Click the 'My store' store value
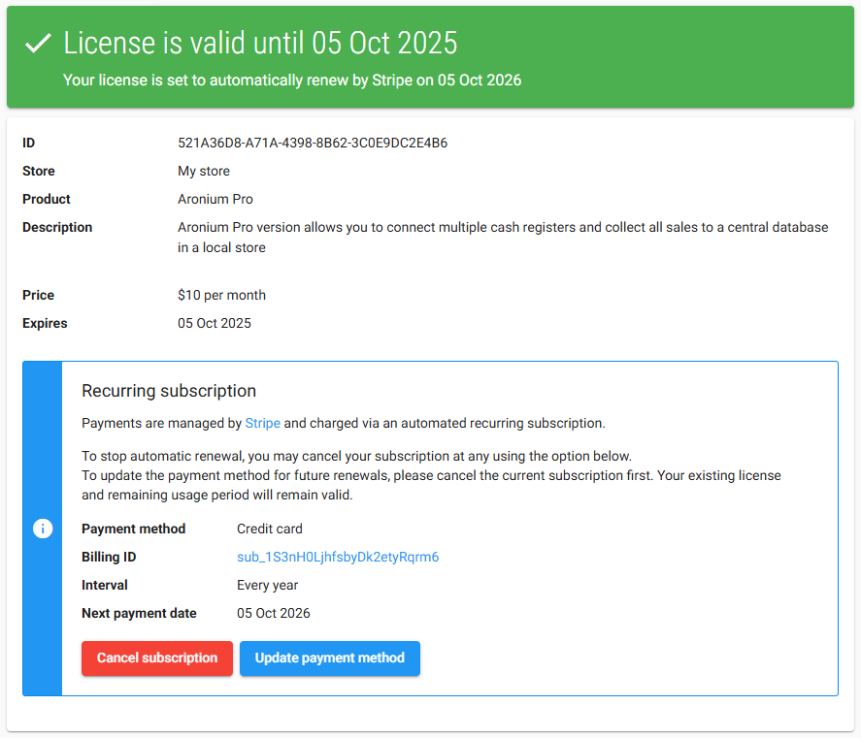 [203, 171]
